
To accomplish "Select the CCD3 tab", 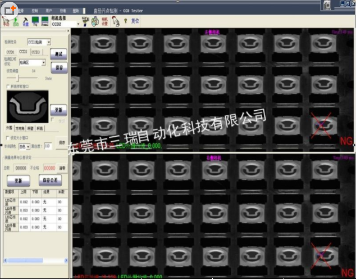I will pyautogui.click(x=36, y=52).
